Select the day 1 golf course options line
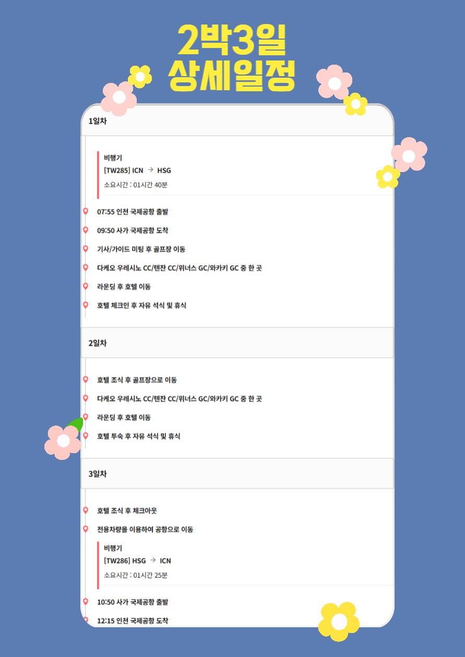 180,268
